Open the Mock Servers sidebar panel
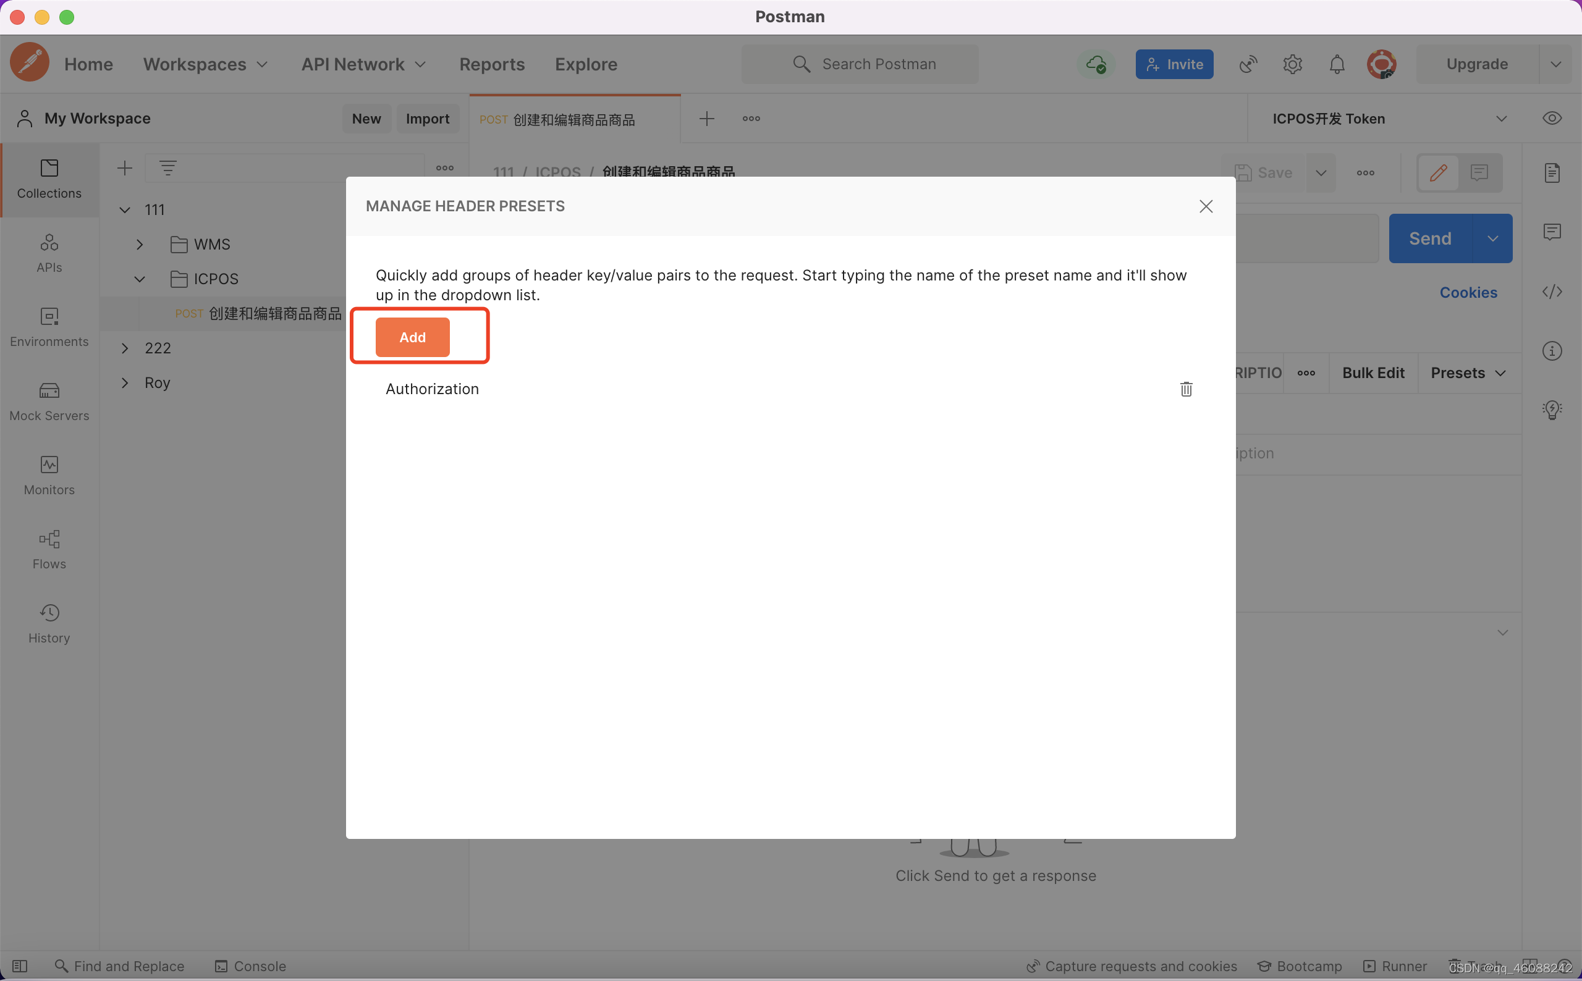 pyautogui.click(x=49, y=401)
